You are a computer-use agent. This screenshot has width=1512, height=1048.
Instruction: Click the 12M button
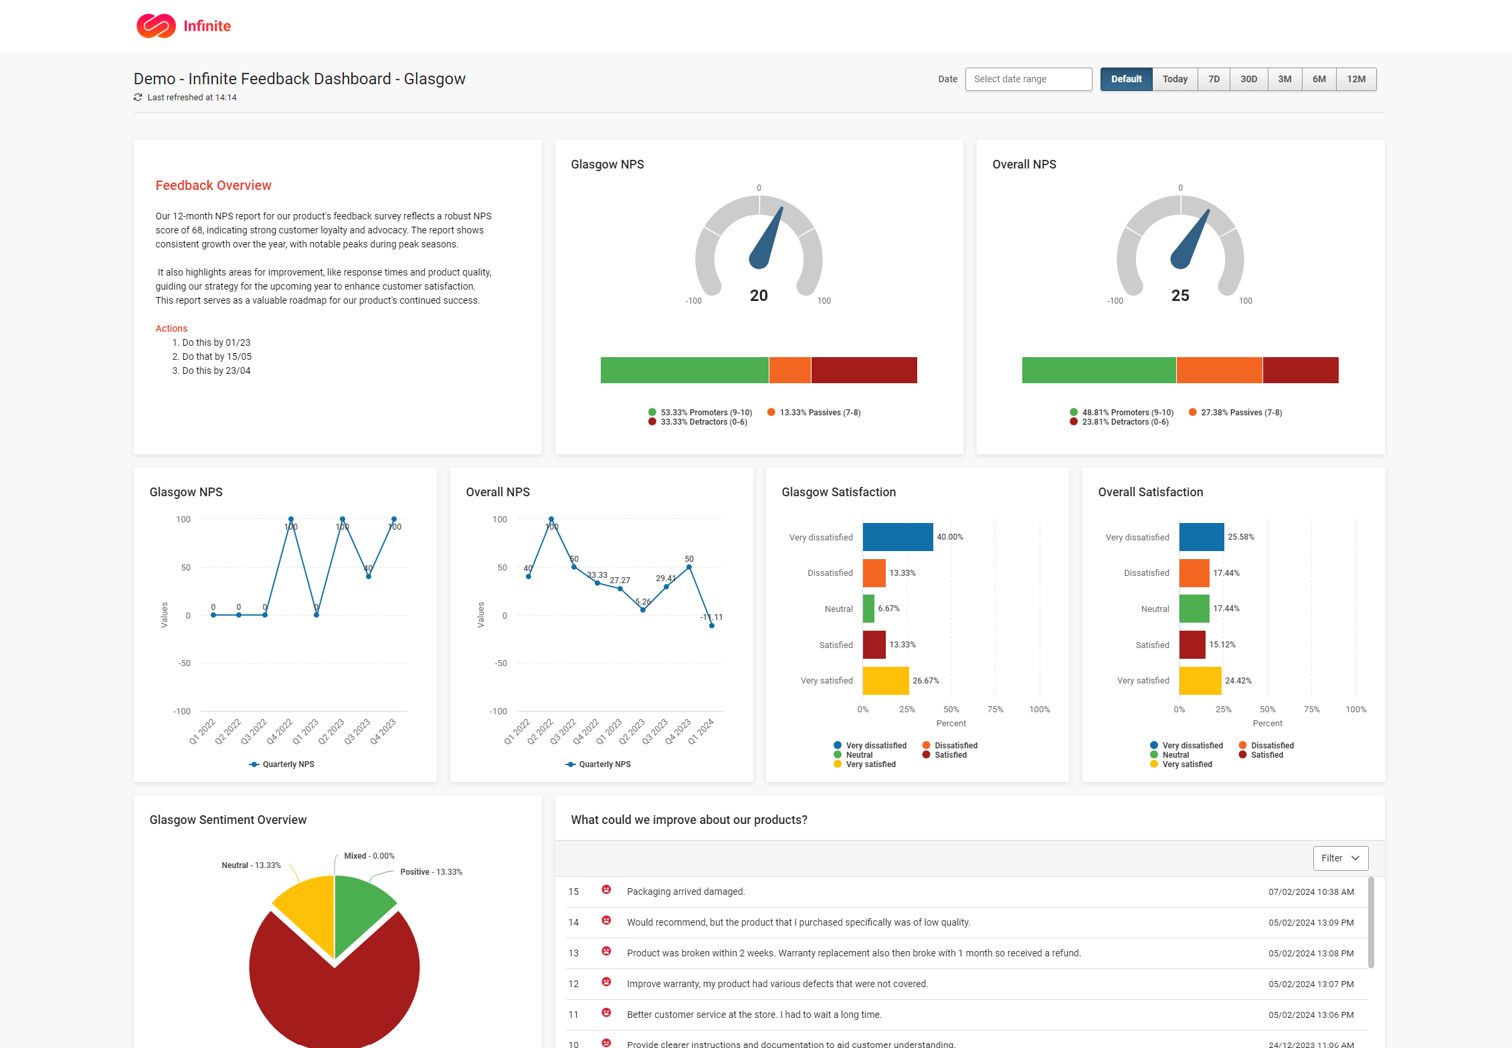pos(1356,79)
